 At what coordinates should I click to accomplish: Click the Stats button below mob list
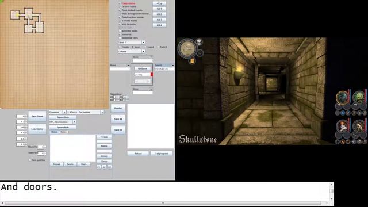[x=84, y=164]
